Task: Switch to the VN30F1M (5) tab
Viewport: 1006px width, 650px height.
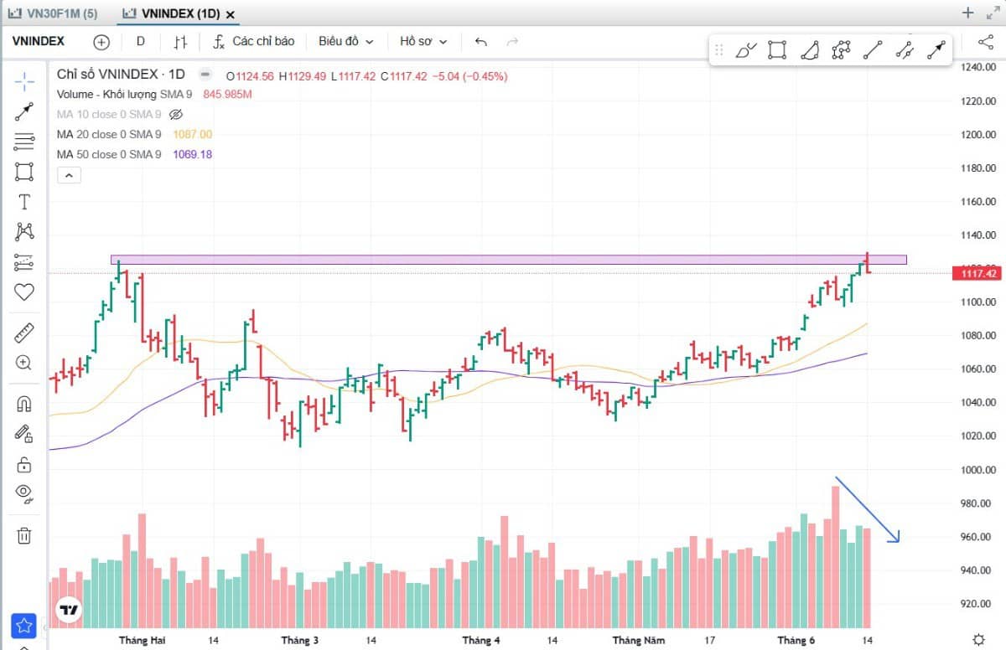Action: point(52,13)
